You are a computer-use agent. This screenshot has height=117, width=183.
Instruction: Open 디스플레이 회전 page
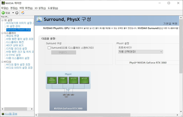15,42
